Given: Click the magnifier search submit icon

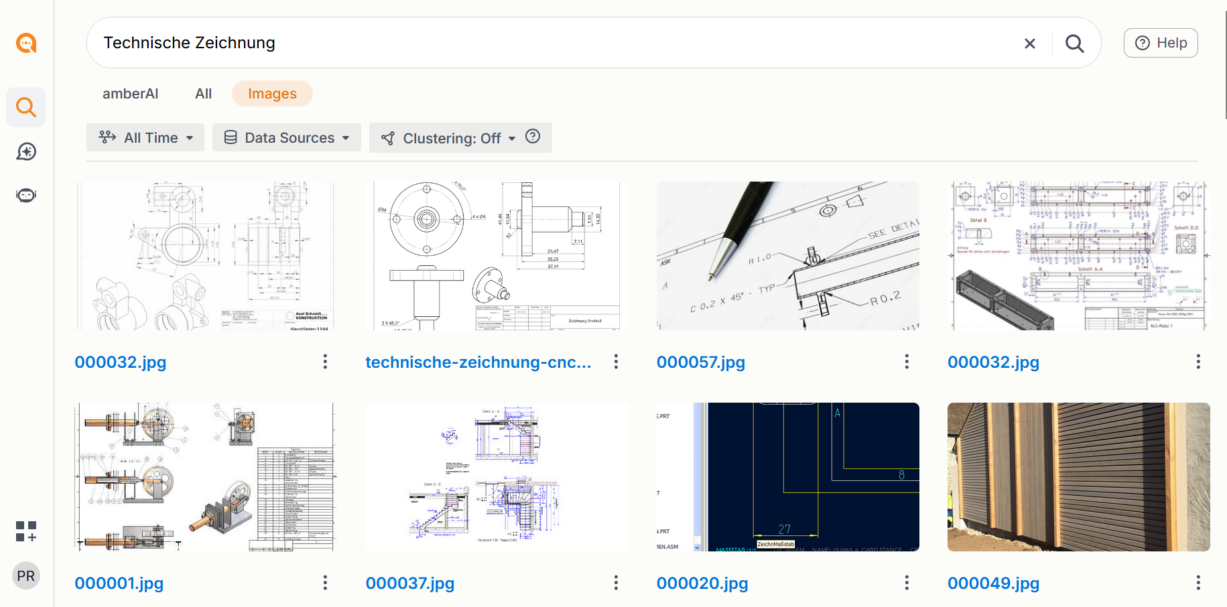Looking at the screenshot, I should click(x=1074, y=44).
